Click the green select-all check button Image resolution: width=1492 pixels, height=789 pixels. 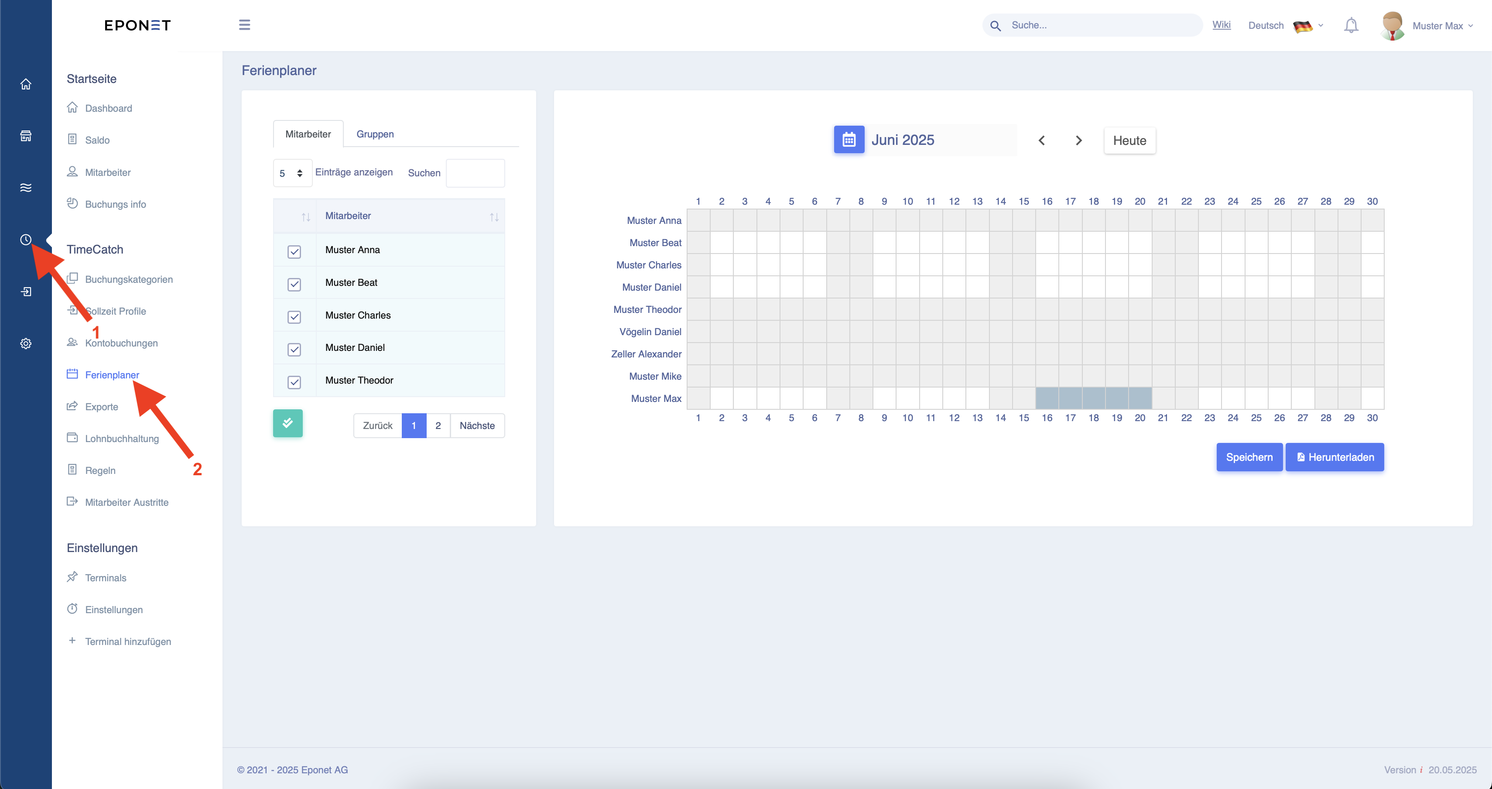tap(288, 423)
